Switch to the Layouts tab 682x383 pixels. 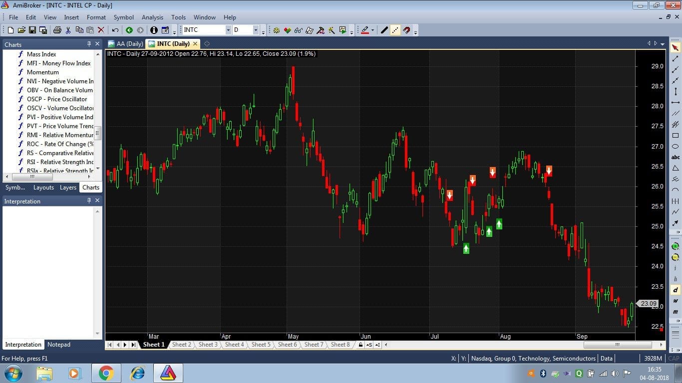point(43,188)
